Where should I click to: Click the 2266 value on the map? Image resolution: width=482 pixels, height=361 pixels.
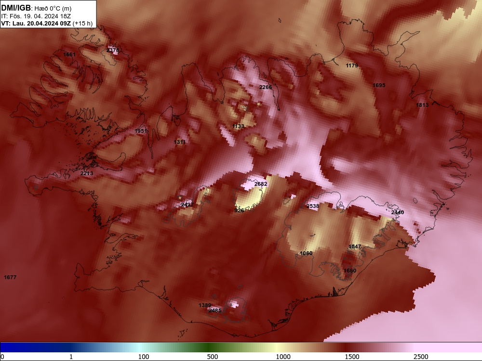(x=266, y=87)
